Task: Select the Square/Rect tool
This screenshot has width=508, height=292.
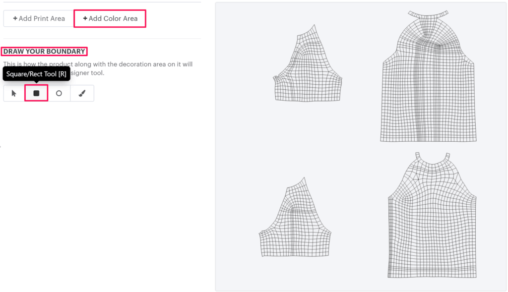Action: point(36,93)
